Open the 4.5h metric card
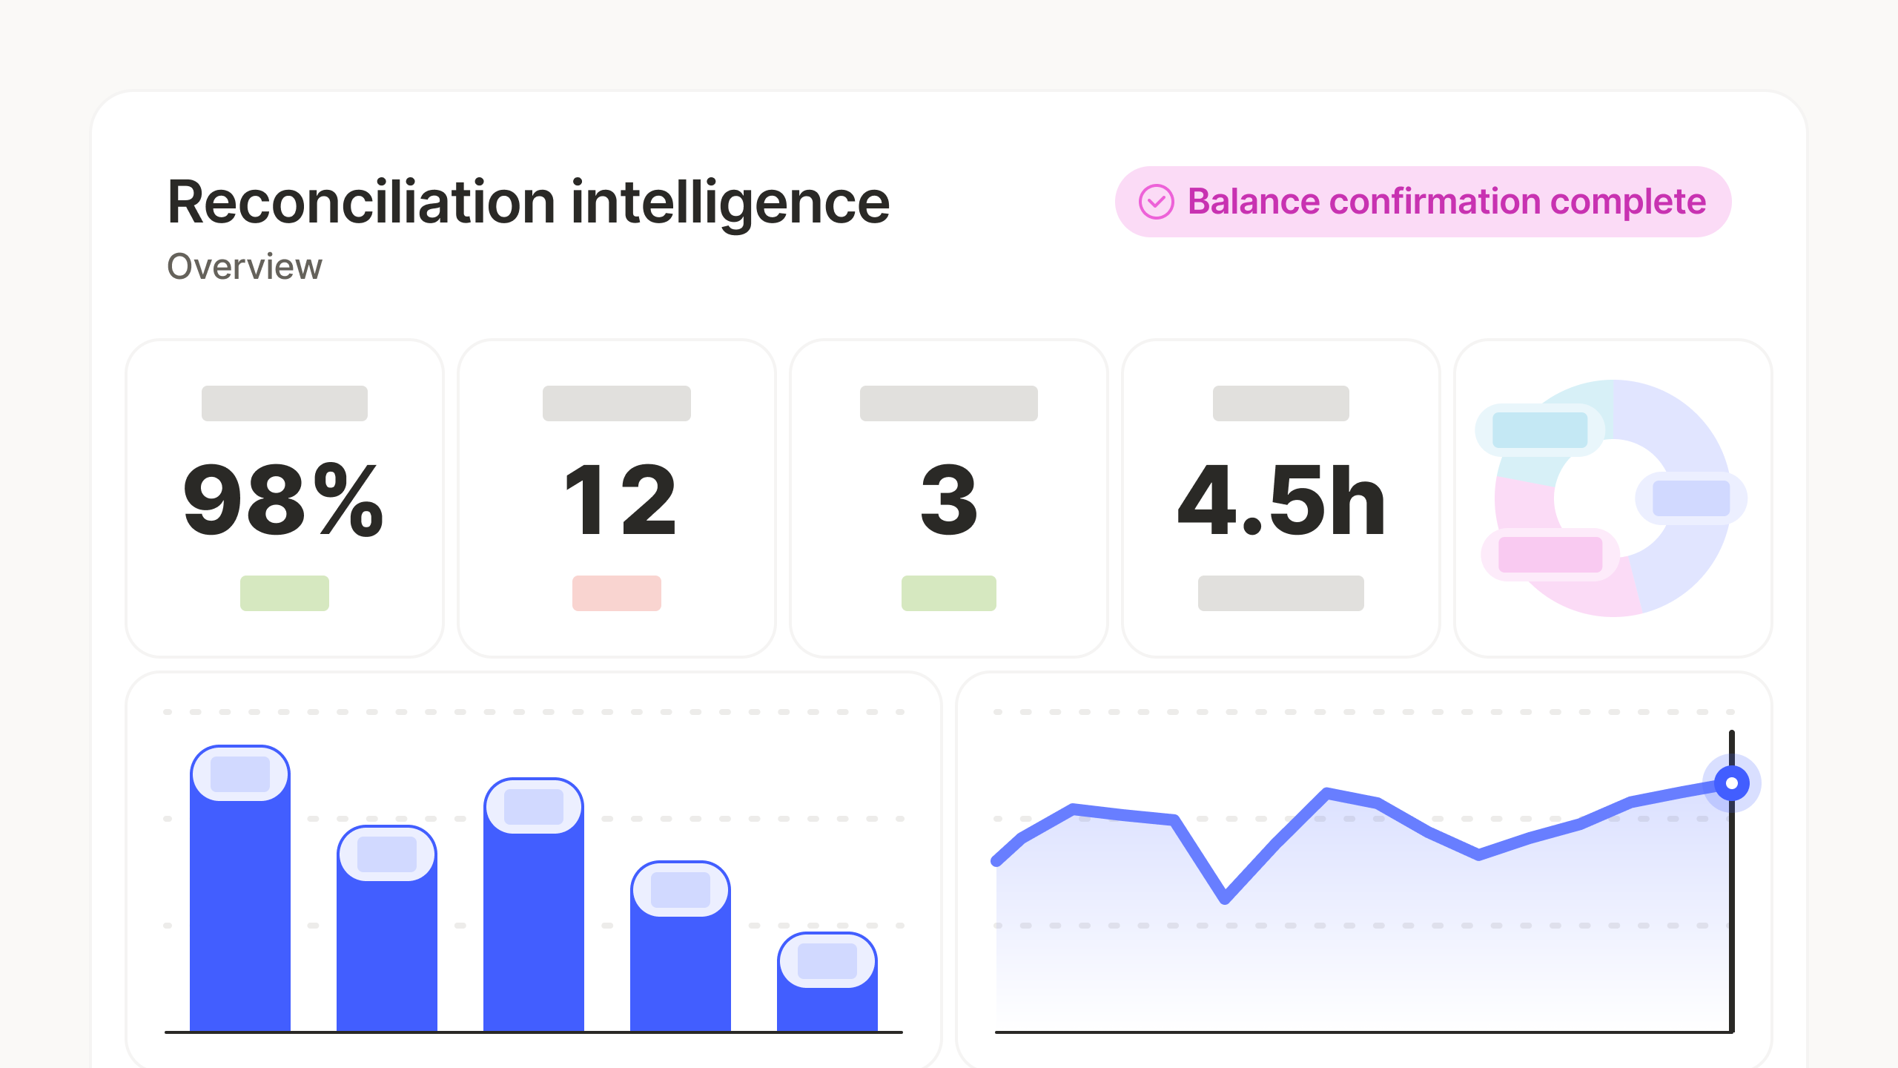Screen dimensions: 1898x1068 pyautogui.click(x=1281, y=498)
